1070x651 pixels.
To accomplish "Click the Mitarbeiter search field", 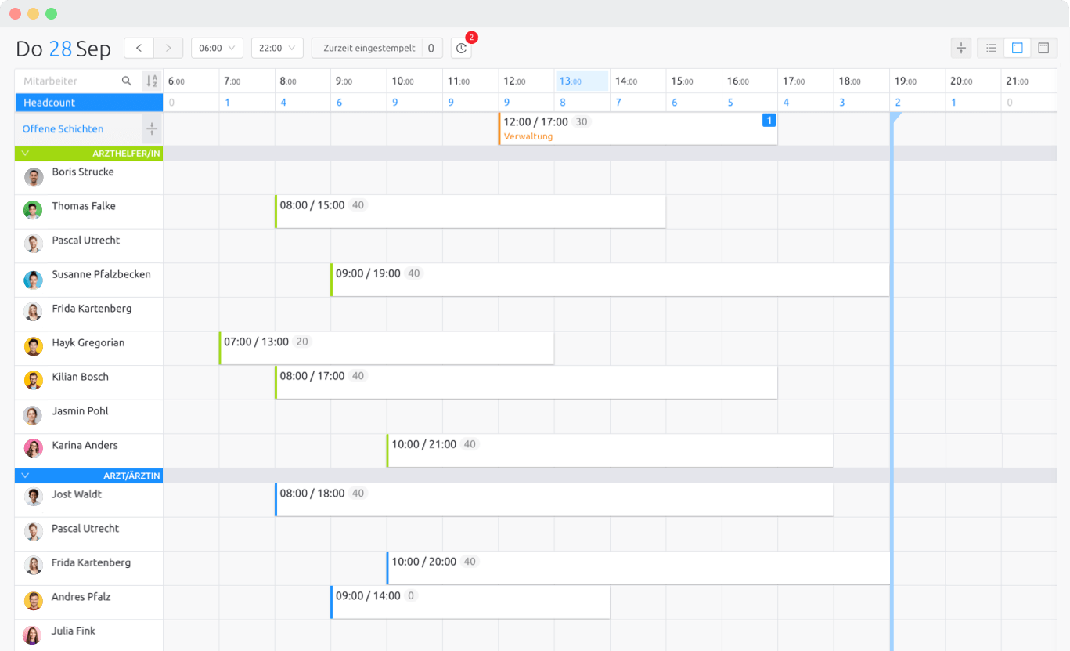I will click(x=69, y=81).
